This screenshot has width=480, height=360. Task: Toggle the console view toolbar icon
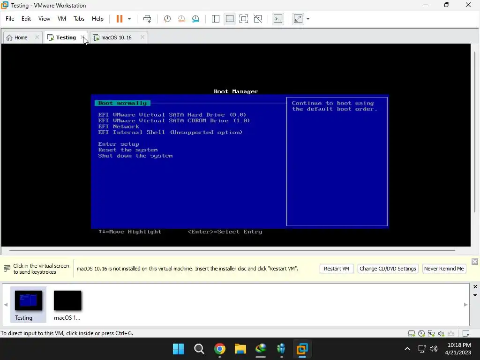coord(278,19)
